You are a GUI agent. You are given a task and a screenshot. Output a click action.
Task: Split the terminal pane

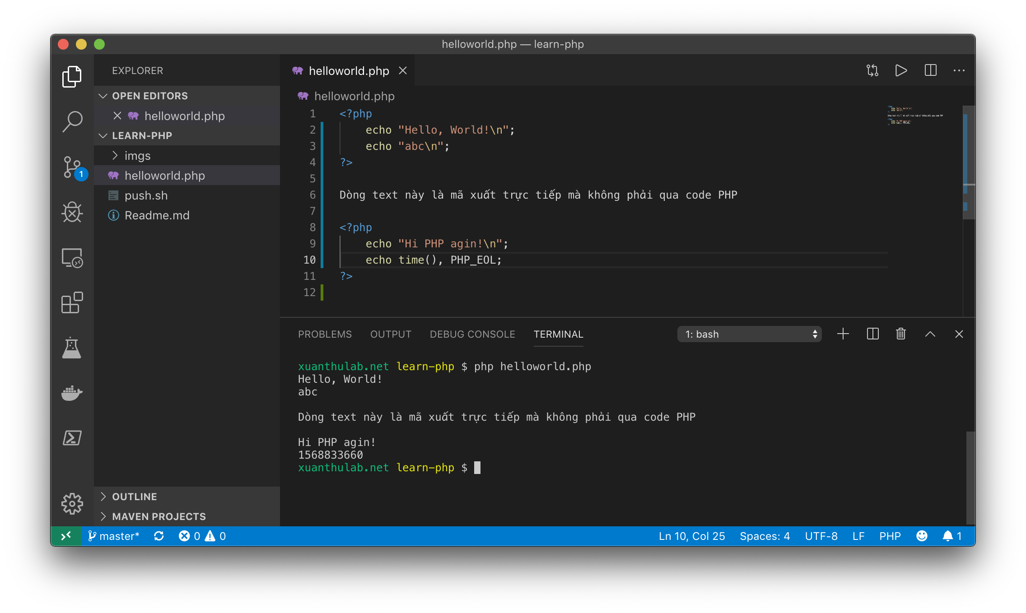[x=872, y=334]
